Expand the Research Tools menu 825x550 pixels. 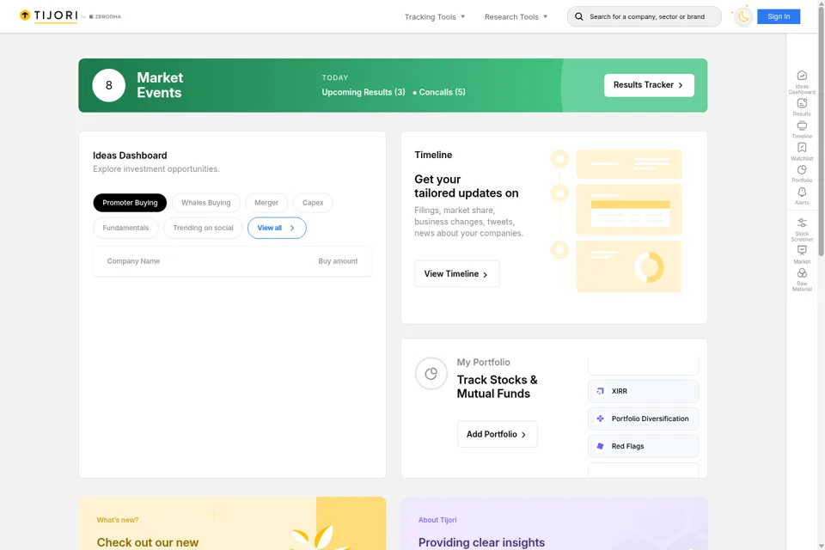516,17
